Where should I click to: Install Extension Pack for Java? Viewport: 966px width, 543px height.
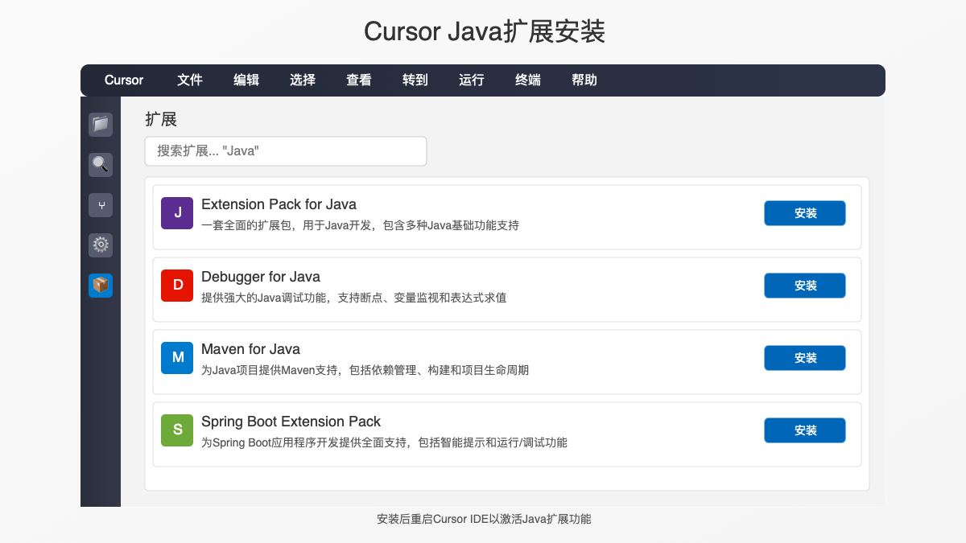tap(805, 213)
